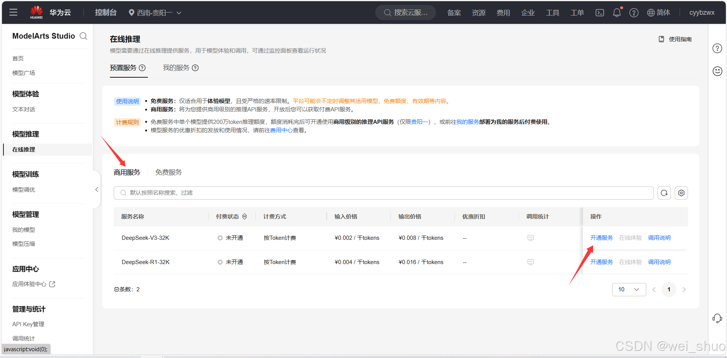Click the magnifier in the top cloud service search
Screen dimensions: 727x358
[387, 13]
